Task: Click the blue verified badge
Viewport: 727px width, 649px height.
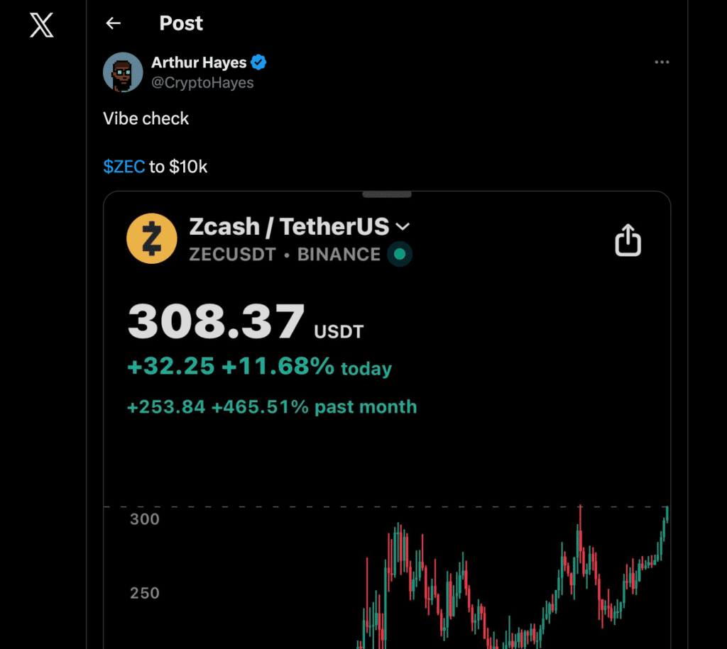Action: (259, 62)
